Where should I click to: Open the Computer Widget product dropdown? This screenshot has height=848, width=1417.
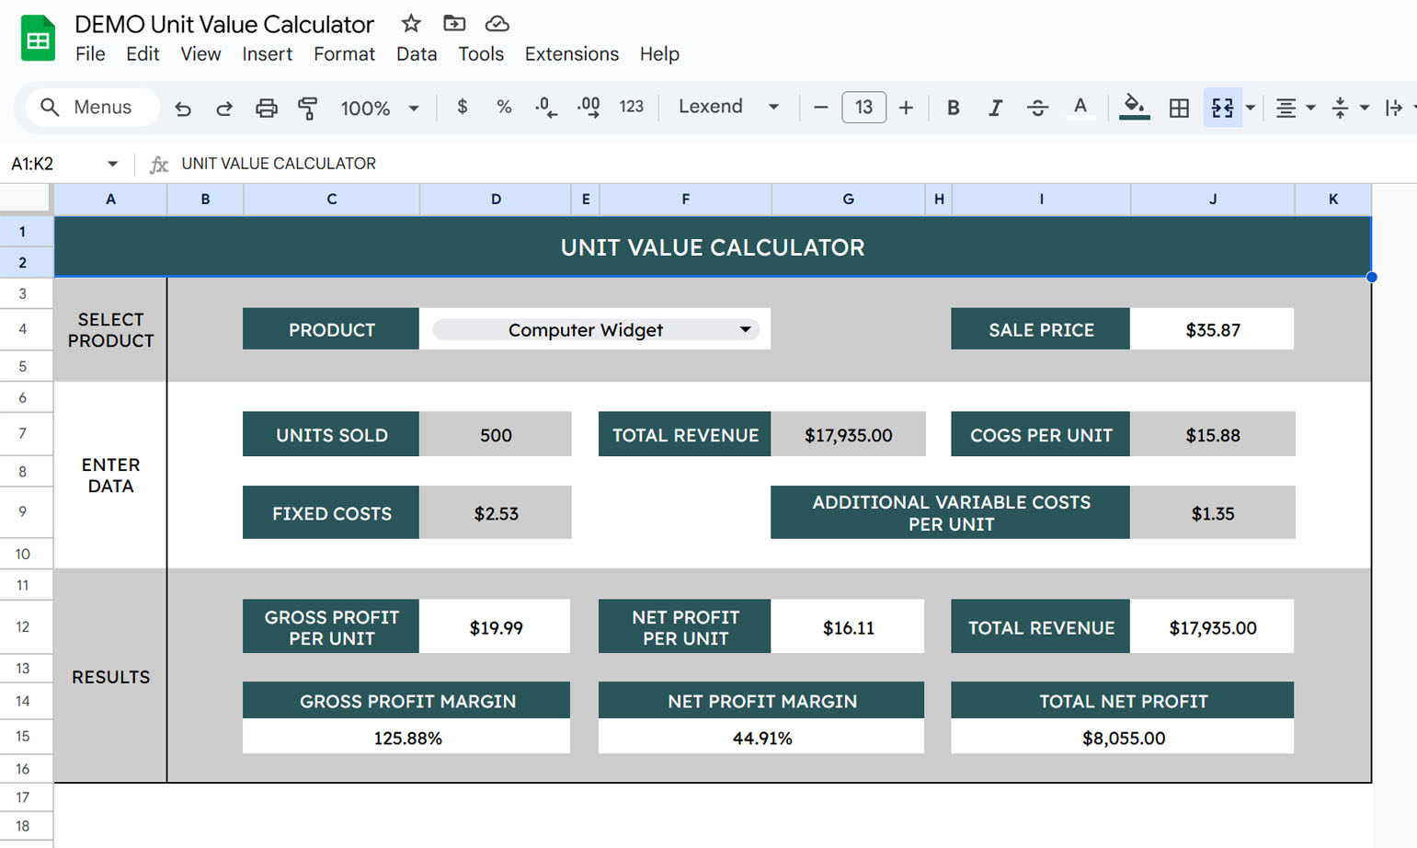pyautogui.click(x=744, y=330)
